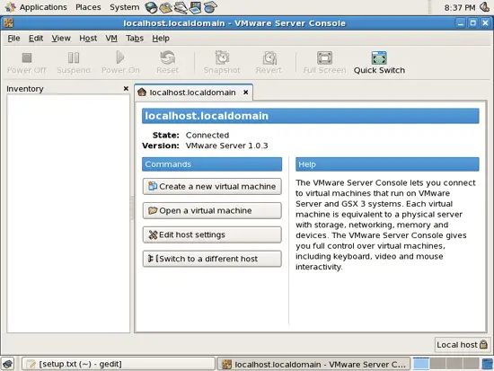Switch to the second workspace in the pager
This screenshot has width=494, height=371.
pos(437,364)
